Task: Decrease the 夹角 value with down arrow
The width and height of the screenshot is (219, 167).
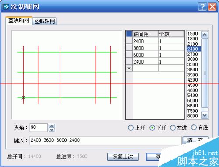Action: point(52,130)
